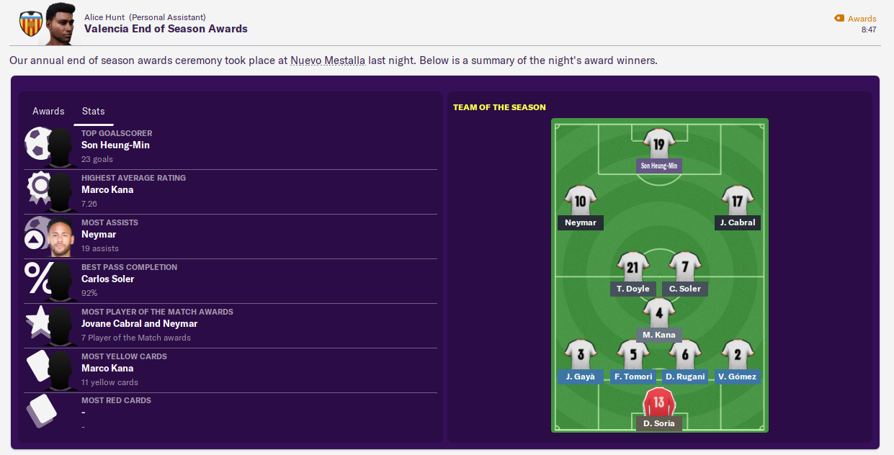This screenshot has width=894, height=455.
Task: Click the most red cards icon
Action: point(40,410)
